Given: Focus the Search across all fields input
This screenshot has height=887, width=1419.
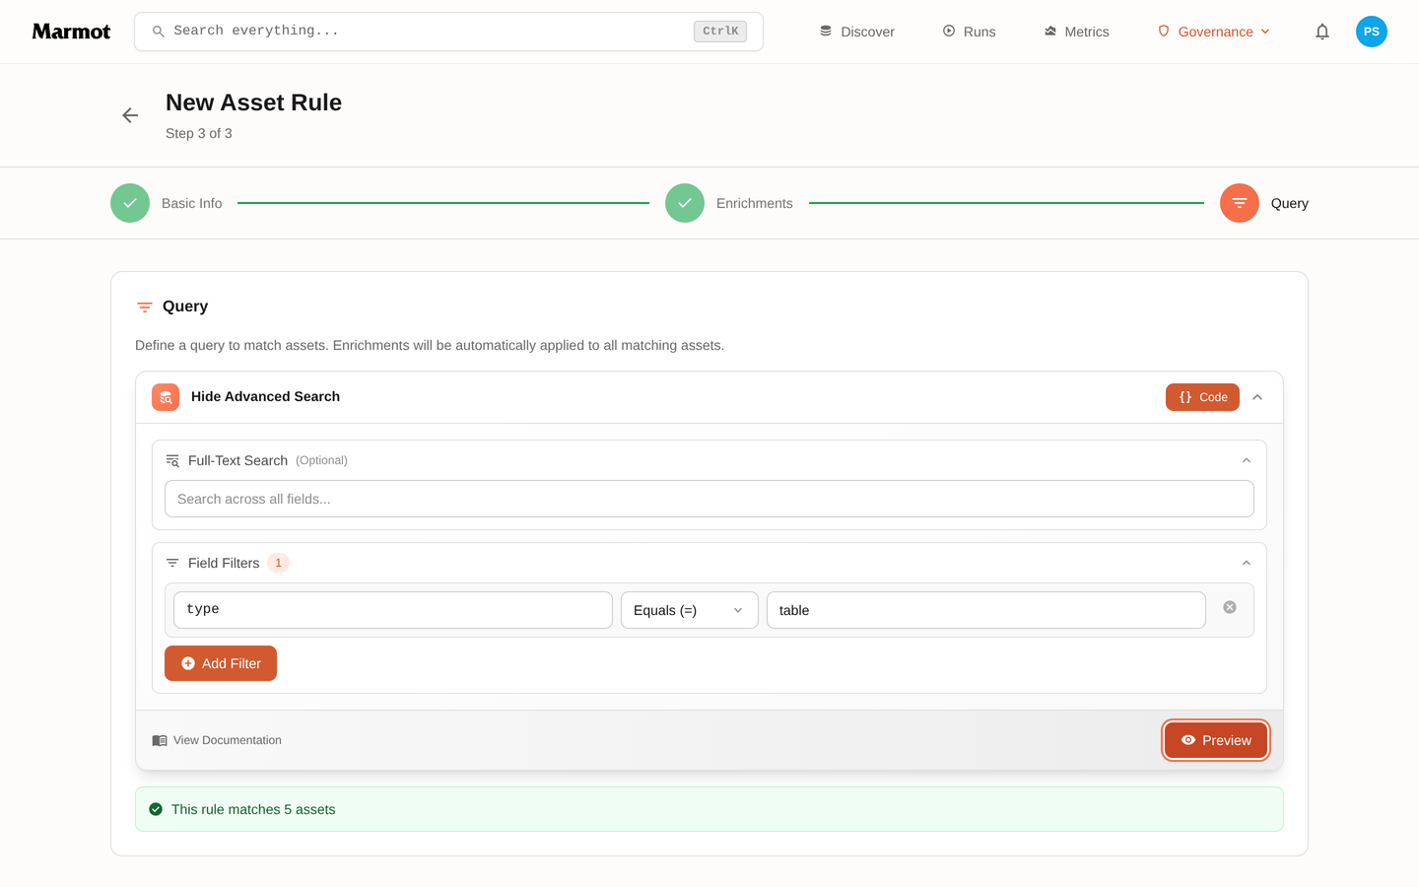Looking at the screenshot, I should (709, 499).
